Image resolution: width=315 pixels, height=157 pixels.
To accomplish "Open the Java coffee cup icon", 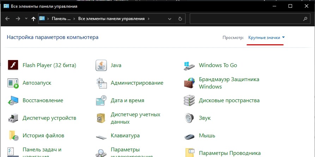I will [x=101, y=65].
